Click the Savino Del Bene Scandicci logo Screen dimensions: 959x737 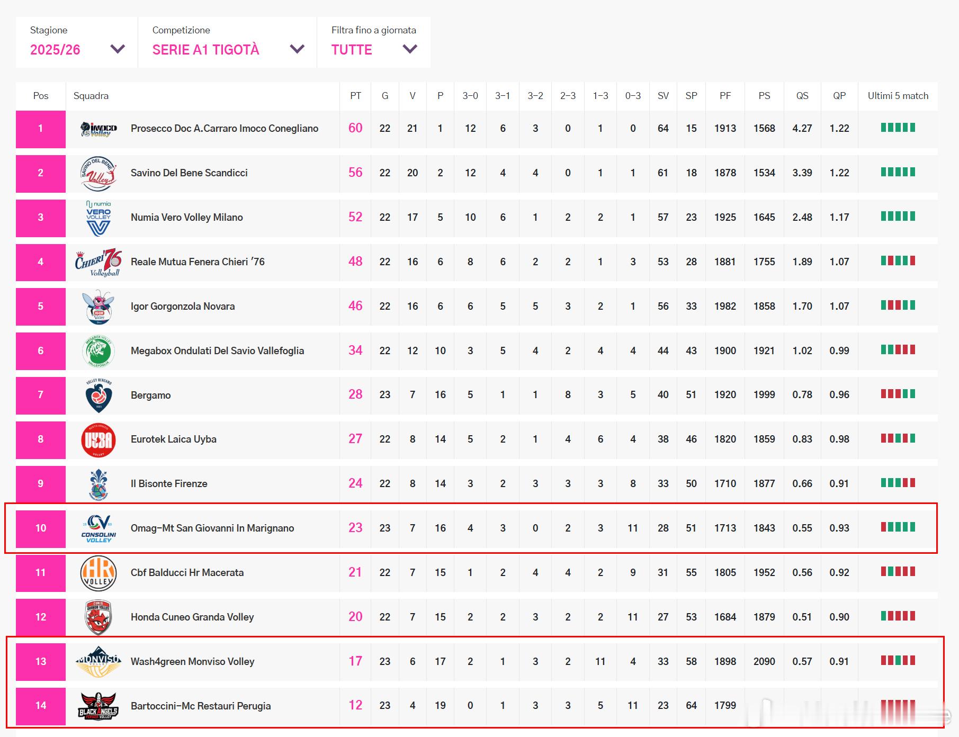click(x=98, y=173)
